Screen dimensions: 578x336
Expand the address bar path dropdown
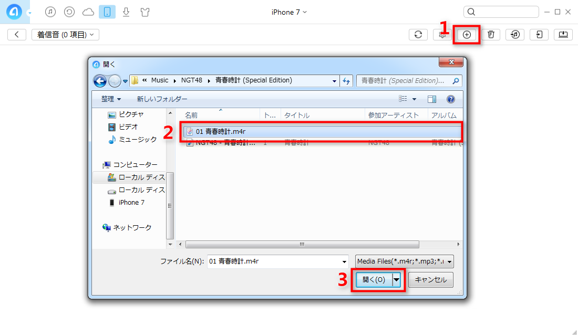pyautogui.click(x=334, y=81)
